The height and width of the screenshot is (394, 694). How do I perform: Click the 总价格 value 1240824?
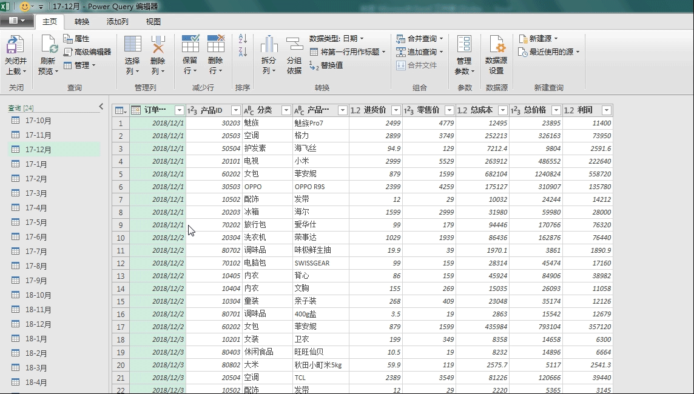pyautogui.click(x=536, y=174)
